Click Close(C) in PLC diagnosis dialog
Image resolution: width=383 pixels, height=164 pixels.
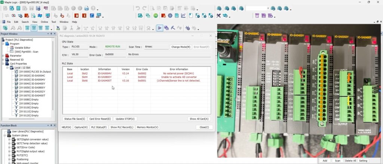[x=204, y=127]
